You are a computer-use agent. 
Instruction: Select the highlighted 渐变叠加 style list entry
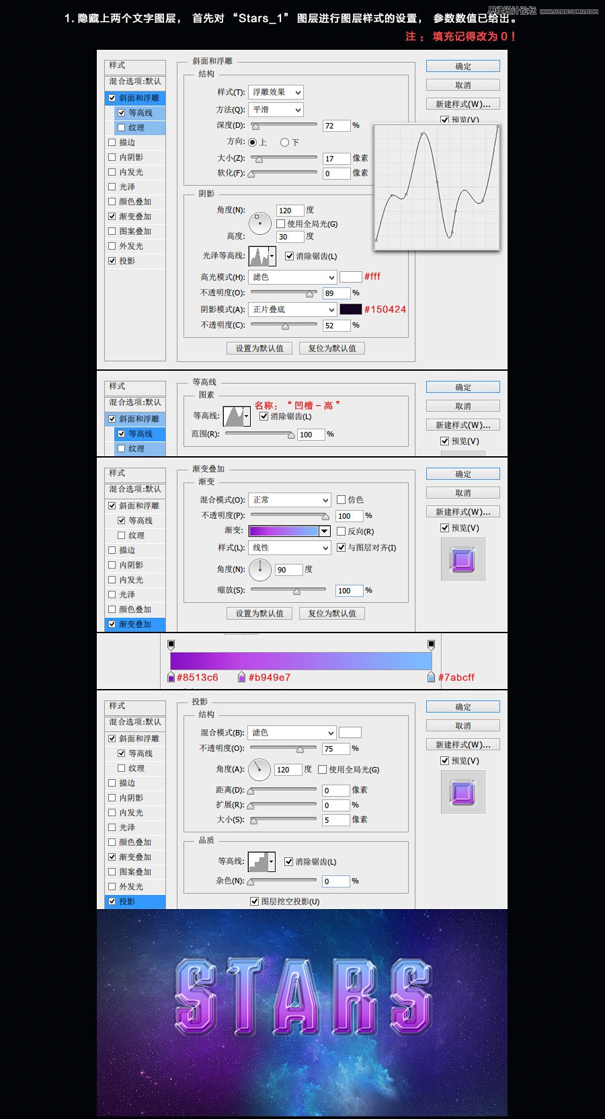(135, 624)
